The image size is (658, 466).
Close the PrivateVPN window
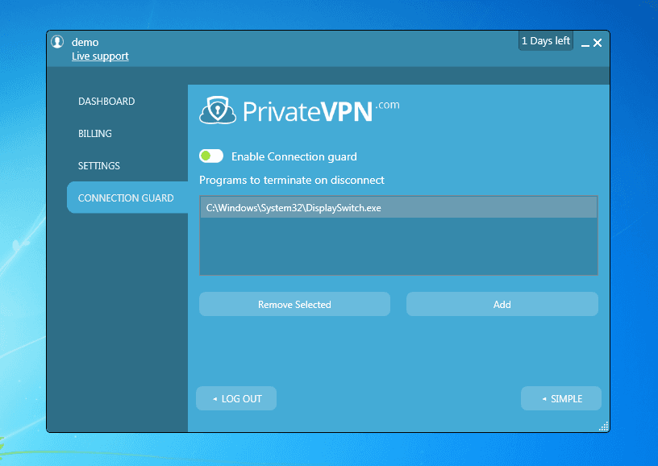598,43
